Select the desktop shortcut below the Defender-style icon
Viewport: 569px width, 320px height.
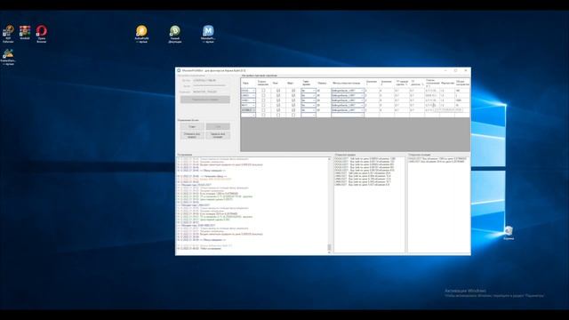click(x=8, y=57)
